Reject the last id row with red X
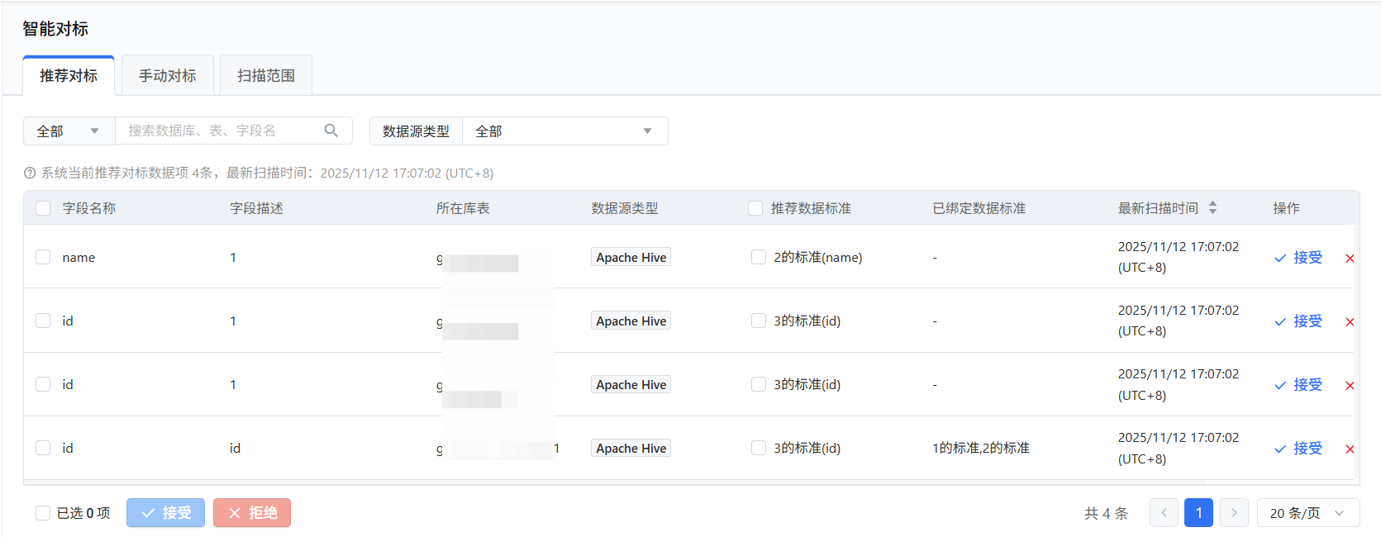The image size is (1381, 537). [x=1350, y=449]
